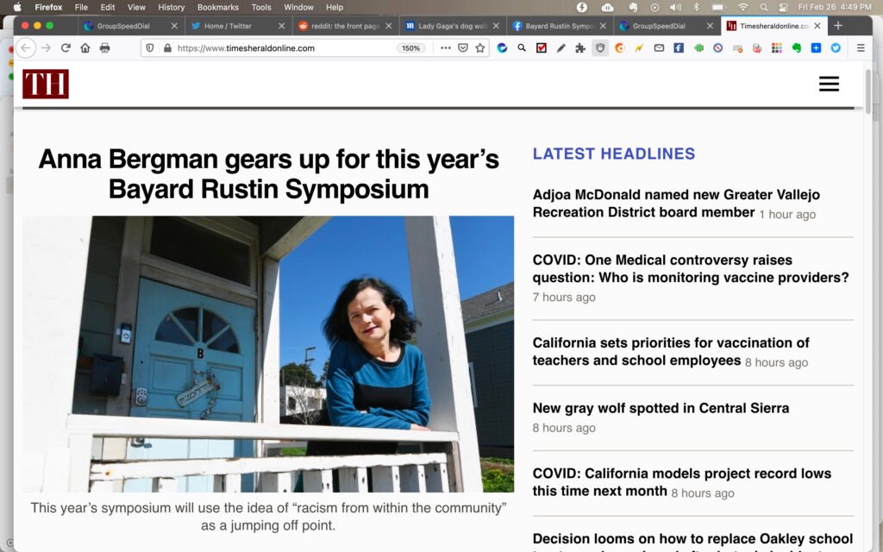Image resolution: width=883 pixels, height=552 pixels.
Task: Toggle the bookmark star for this page
Action: [480, 48]
